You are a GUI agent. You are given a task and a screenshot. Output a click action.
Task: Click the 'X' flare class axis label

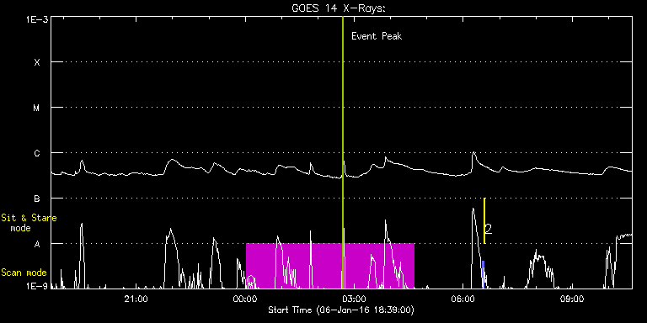point(37,62)
